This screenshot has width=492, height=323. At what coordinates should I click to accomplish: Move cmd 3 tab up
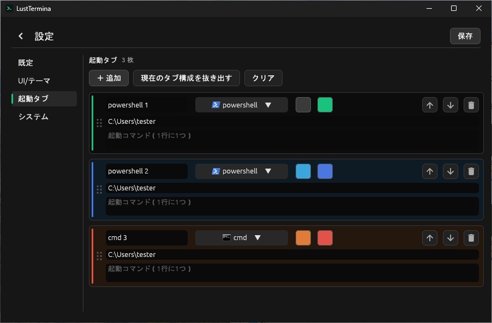pos(430,238)
